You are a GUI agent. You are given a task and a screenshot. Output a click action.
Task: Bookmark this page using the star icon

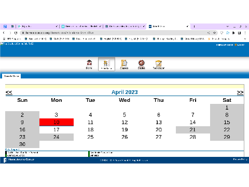[214, 33]
